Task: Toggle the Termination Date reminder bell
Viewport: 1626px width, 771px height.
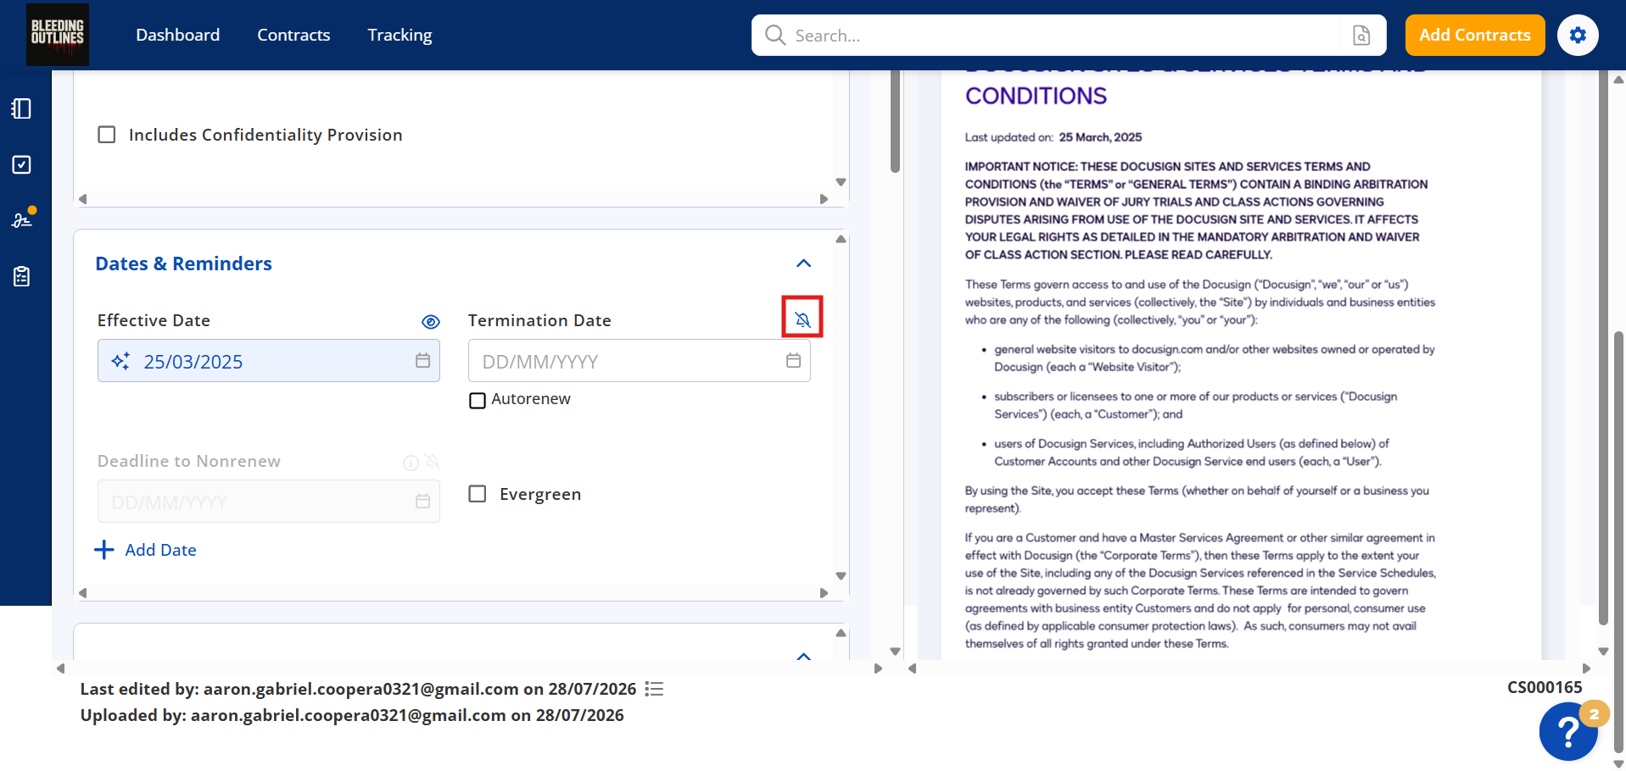Action: click(x=802, y=319)
